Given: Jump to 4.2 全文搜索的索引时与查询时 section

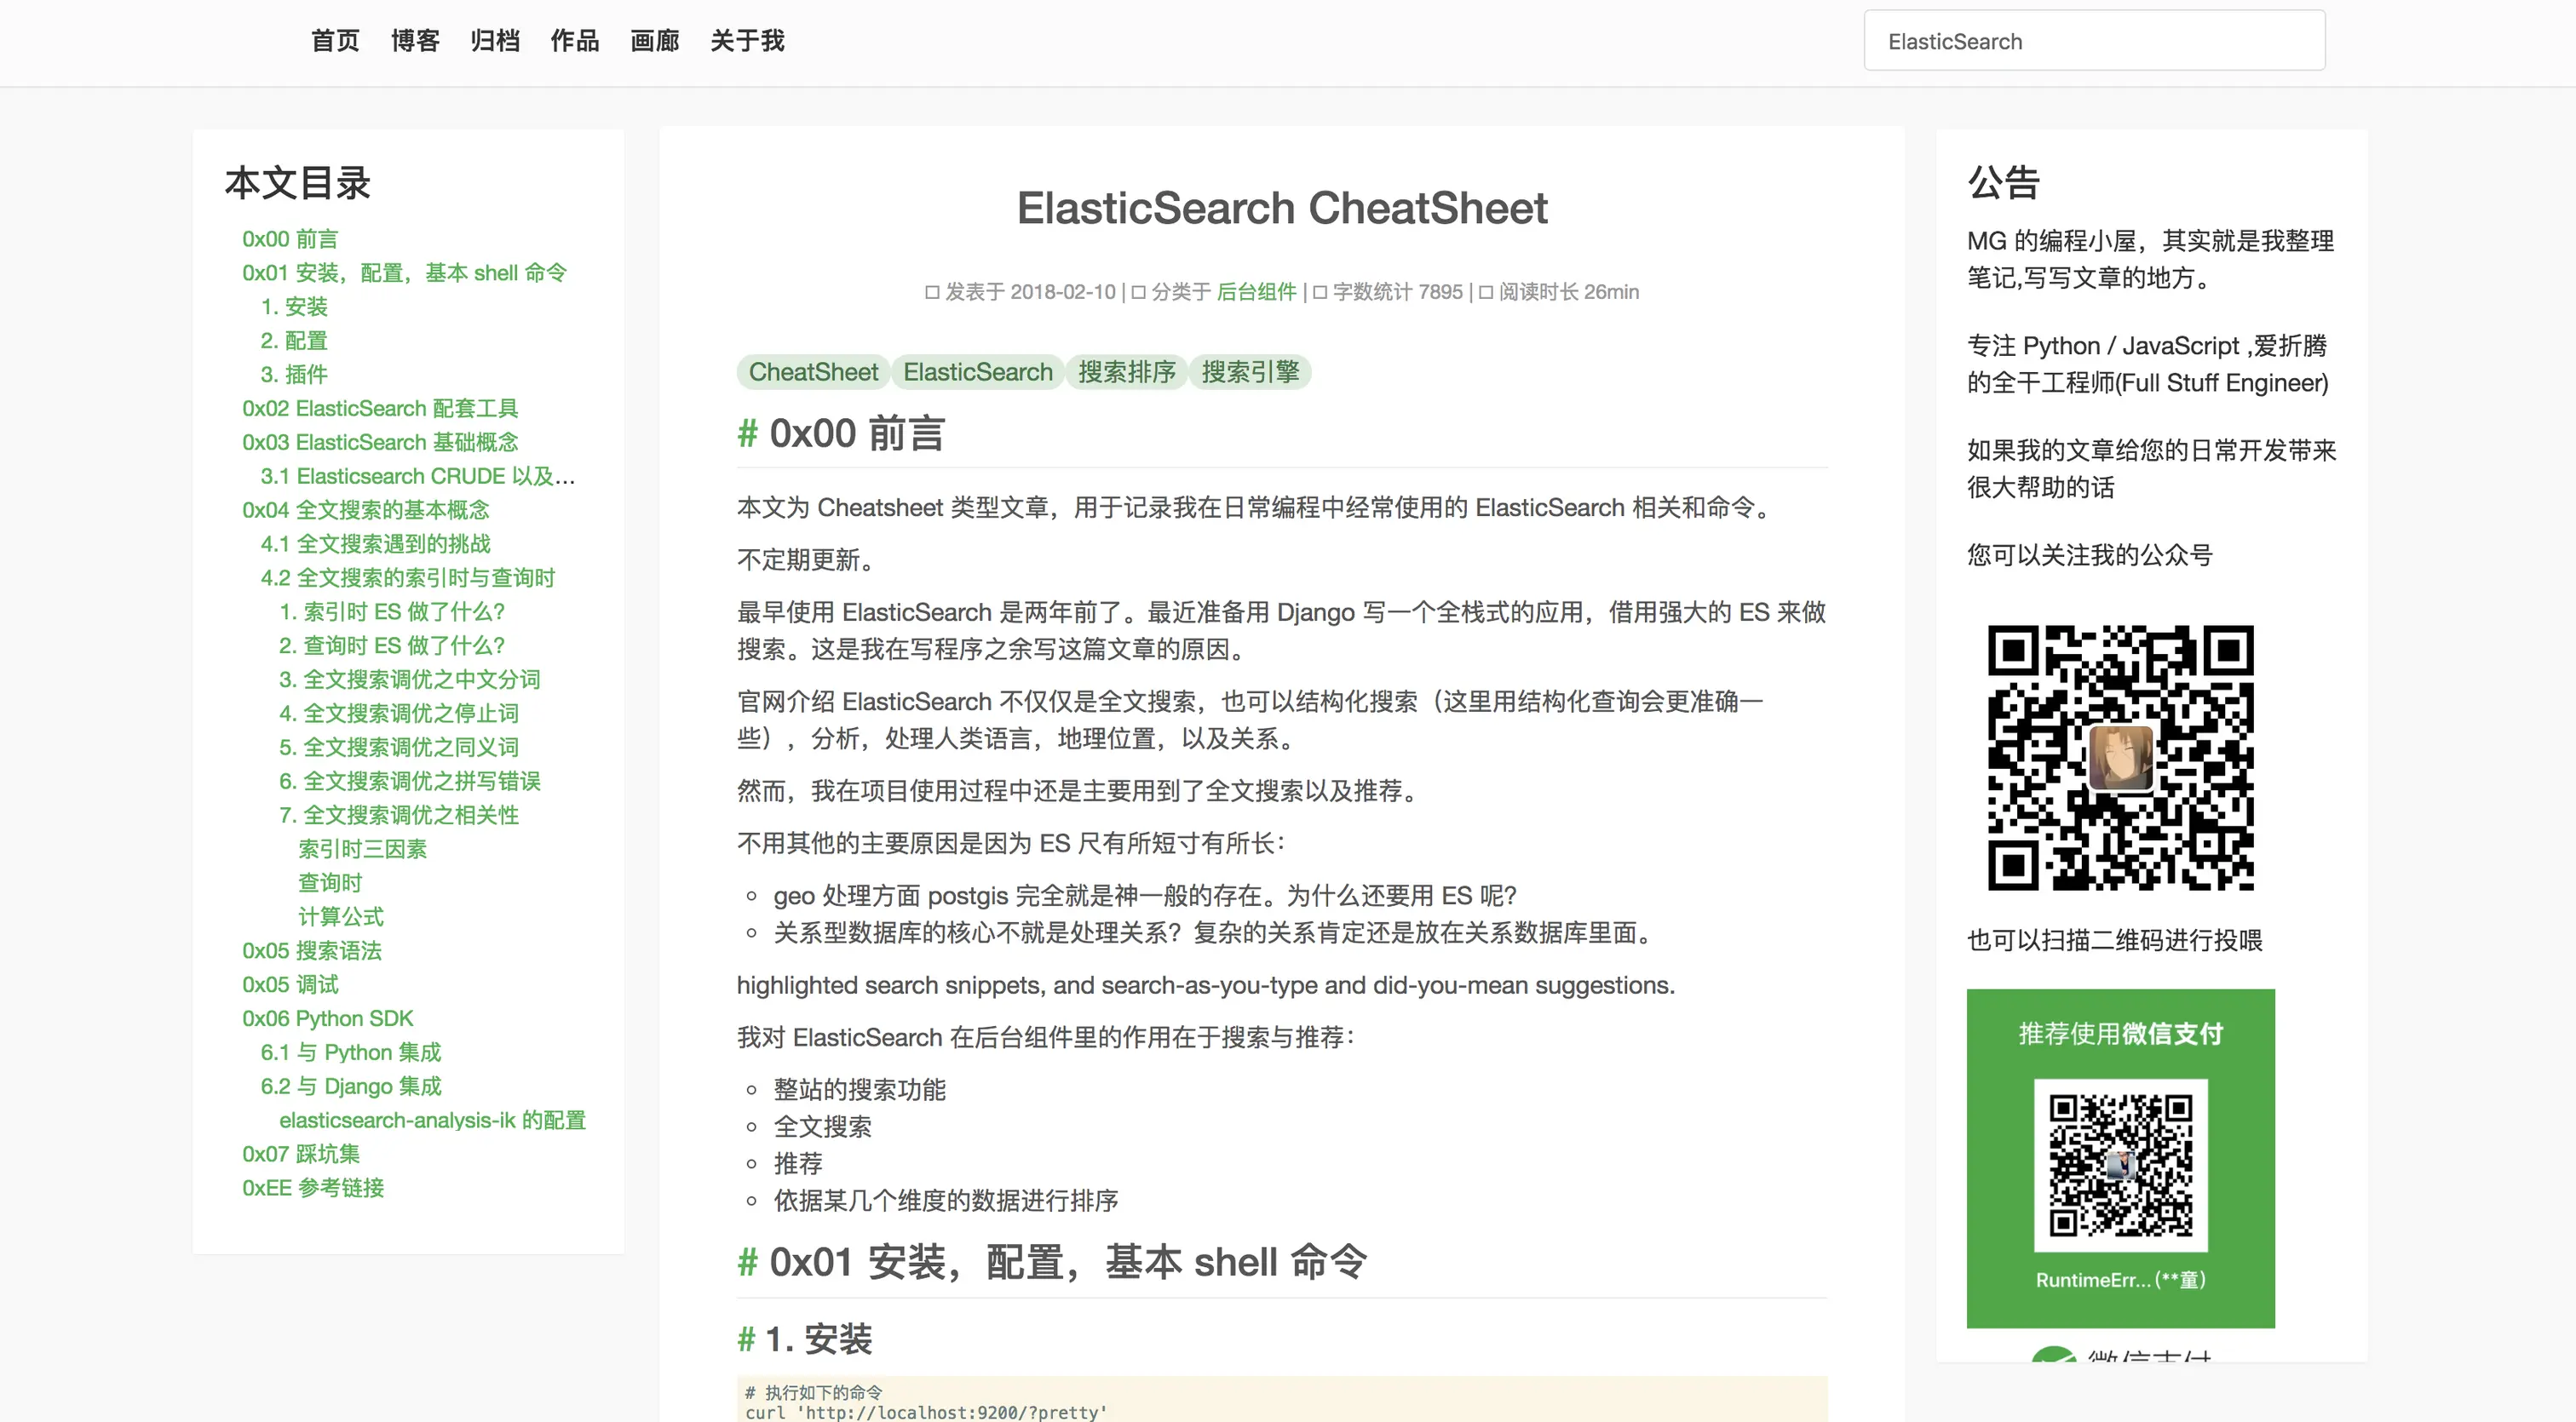Looking at the screenshot, I should pos(407,577).
